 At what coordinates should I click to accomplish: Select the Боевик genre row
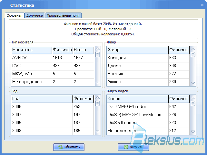[x=148, y=74]
